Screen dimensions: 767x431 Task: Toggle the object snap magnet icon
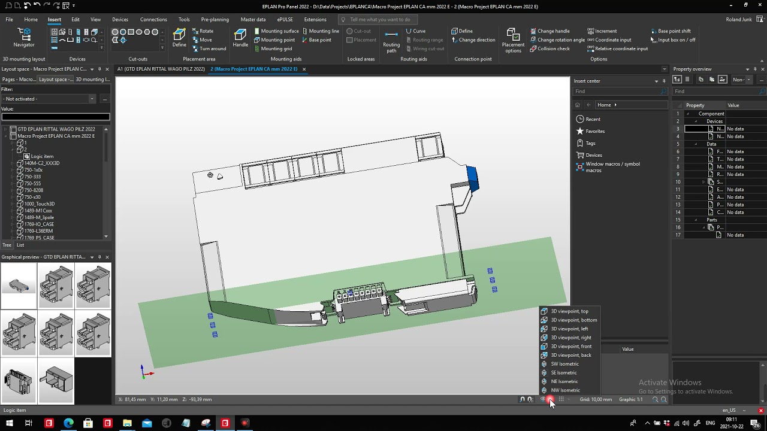523,399
